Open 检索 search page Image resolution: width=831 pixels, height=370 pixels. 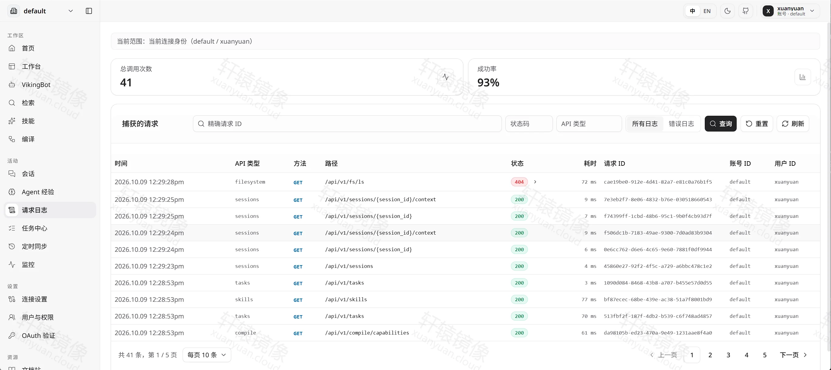[50, 103]
